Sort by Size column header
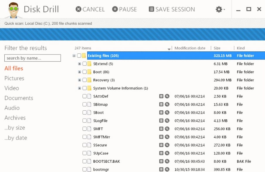This screenshot has height=172, width=265. [x=217, y=48]
